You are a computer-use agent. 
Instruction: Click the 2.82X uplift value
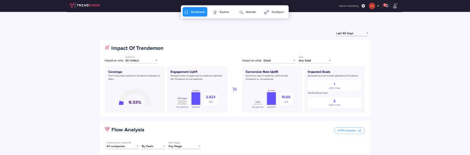point(211,97)
